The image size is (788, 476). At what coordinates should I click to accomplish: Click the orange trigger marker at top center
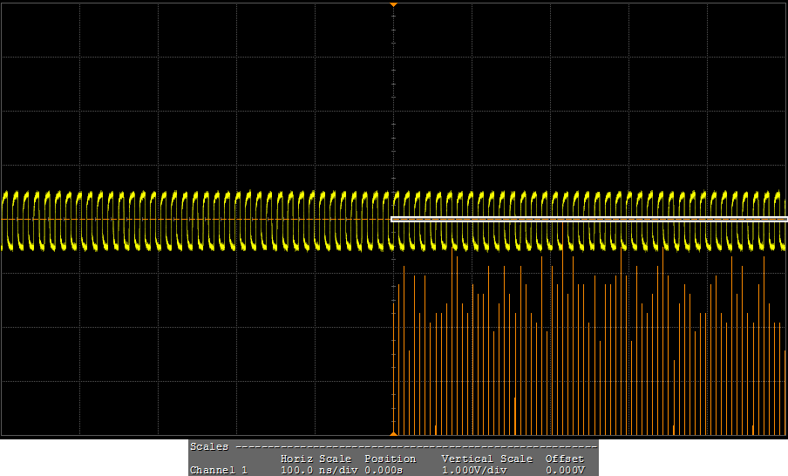click(x=393, y=5)
